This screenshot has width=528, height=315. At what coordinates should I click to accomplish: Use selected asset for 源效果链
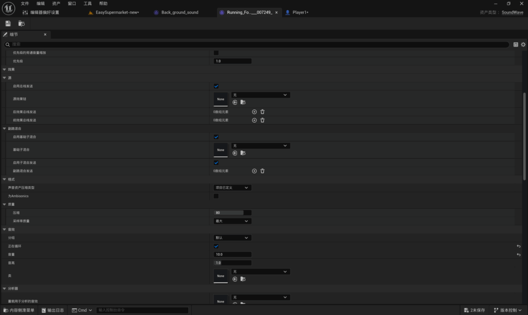pos(235,102)
